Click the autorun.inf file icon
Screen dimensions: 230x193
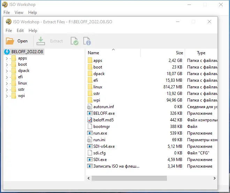(x=90, y=107)
